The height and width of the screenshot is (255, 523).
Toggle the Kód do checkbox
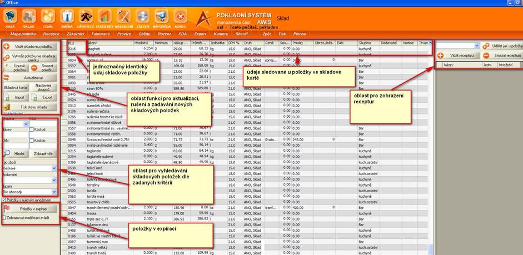pyautogui.click(x=32, y=141)
